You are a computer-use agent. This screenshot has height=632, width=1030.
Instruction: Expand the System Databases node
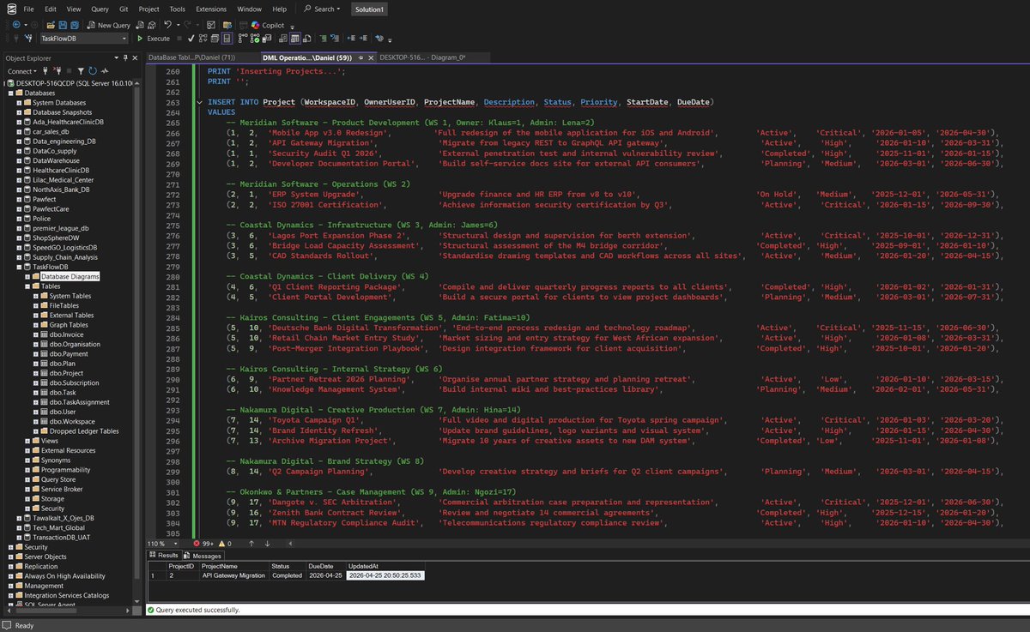pos(20,103)
